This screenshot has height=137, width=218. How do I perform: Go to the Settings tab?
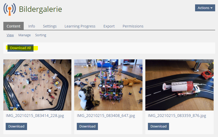point(50,26)
